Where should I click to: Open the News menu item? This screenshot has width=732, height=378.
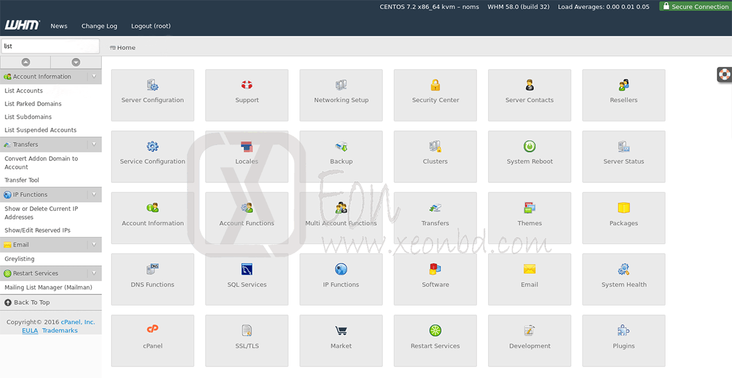pos(59,26)
